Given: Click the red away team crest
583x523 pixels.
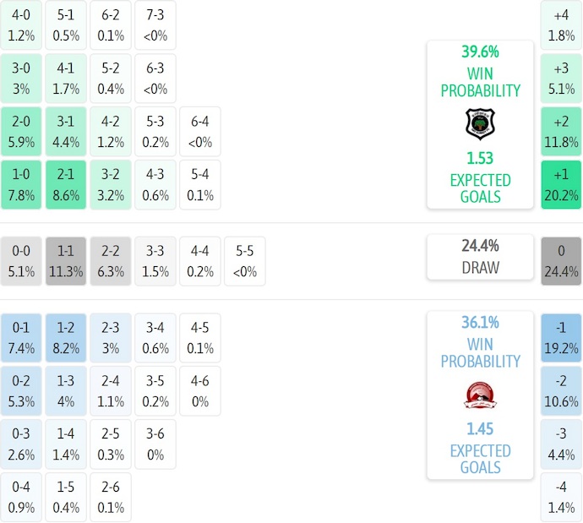Looking at the screenshot, I should [x=480, y=395].
